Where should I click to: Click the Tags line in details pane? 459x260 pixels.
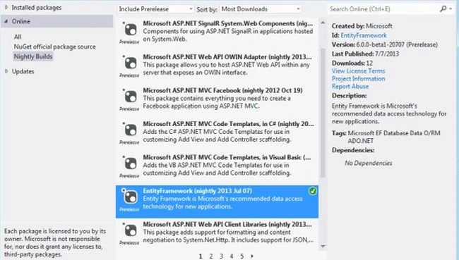(386, 137)
